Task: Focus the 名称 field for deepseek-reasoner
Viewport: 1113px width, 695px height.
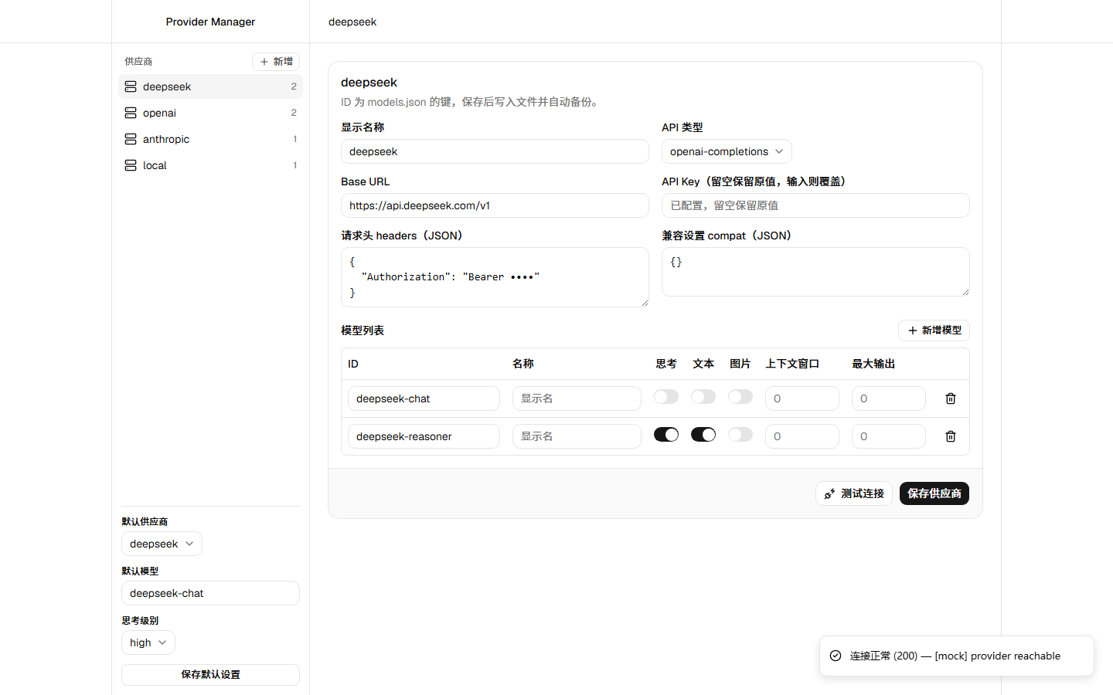Action: (x=577, y=436)
